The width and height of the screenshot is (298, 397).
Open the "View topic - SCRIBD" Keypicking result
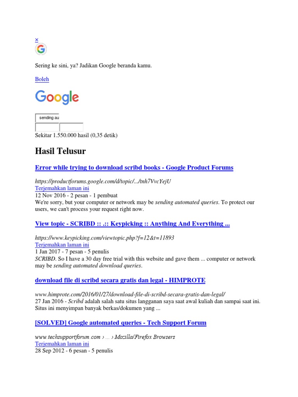pos(132,224)
